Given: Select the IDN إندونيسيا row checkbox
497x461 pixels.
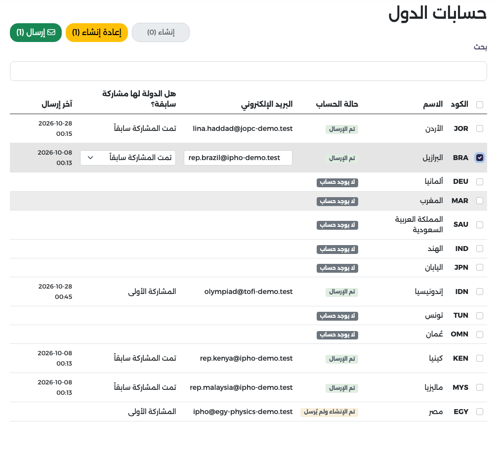Looking at the screenshot, I should click(x=480, y=292).
